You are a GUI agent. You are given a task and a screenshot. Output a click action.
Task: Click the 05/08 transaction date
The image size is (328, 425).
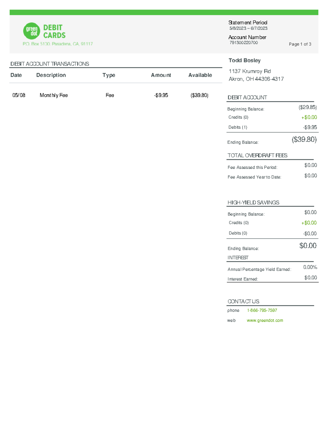point(19,95)
